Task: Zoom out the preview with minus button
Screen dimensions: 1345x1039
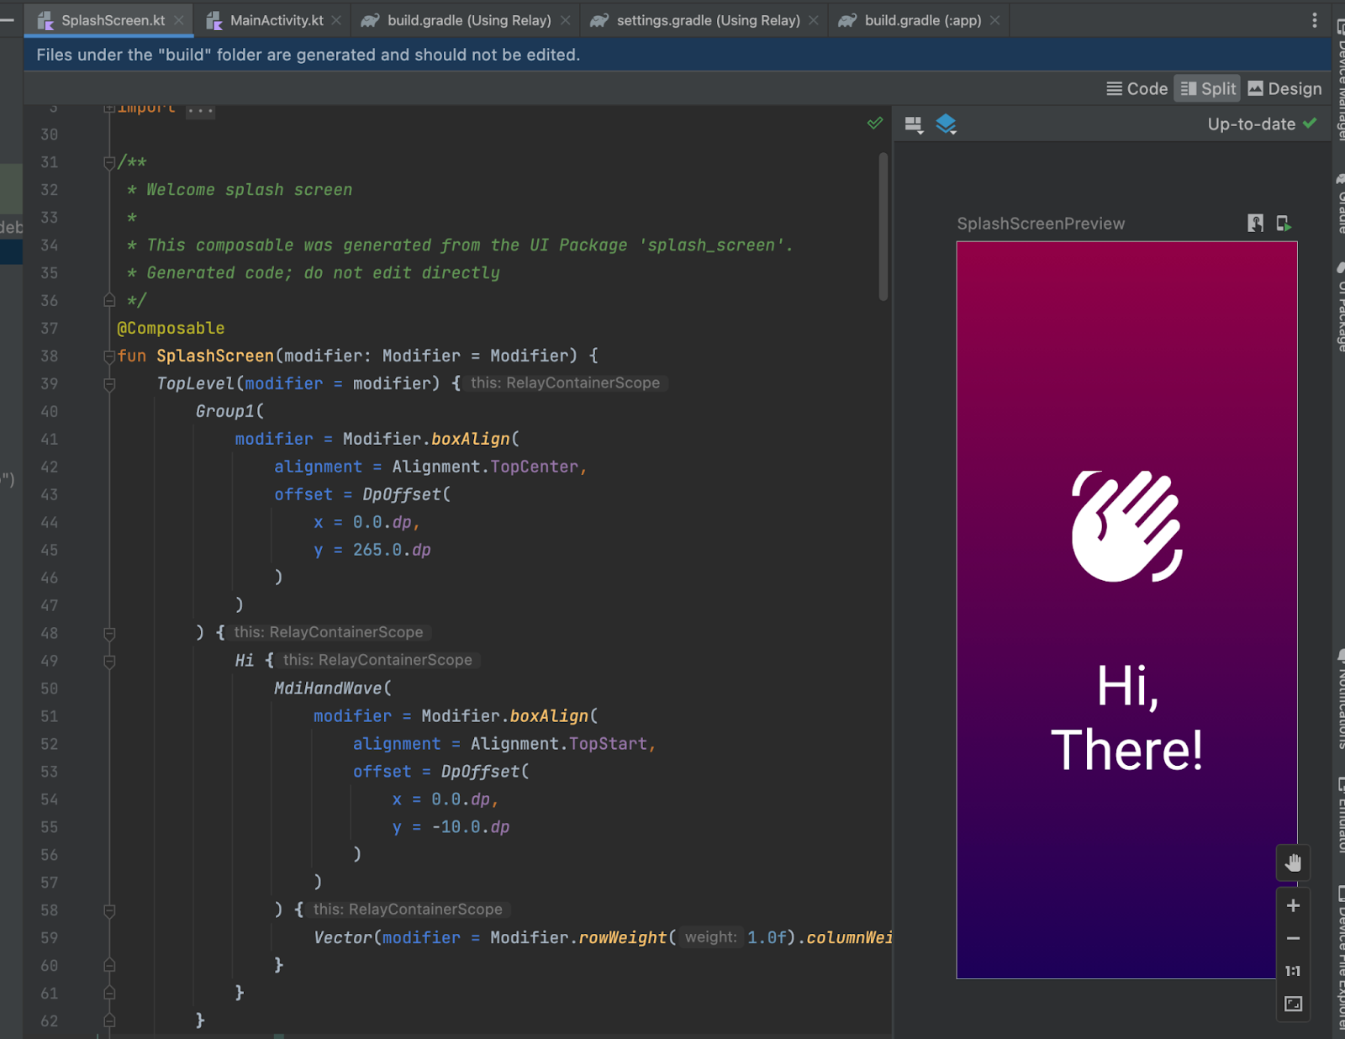Action: coord(1293,938)
